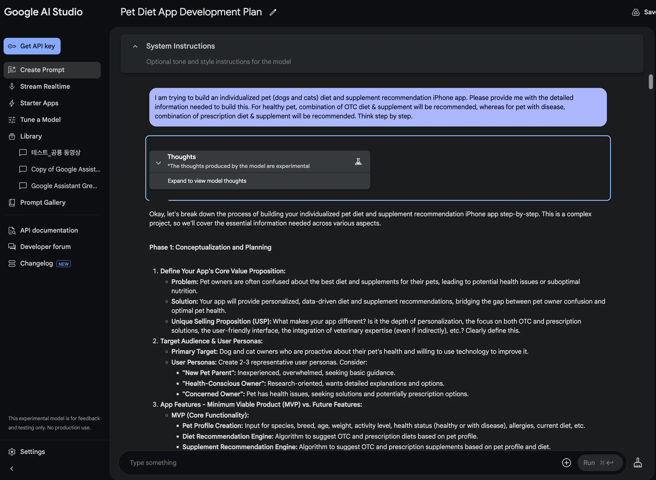Click the Target Audience & User Personas heading

click(211, 341)
